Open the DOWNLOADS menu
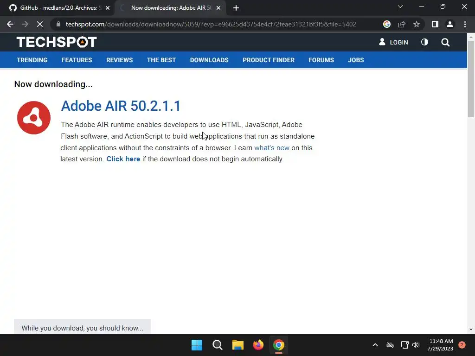Image resolution: width=475 pixels, height=356 pixels. [x=209, y=60]
